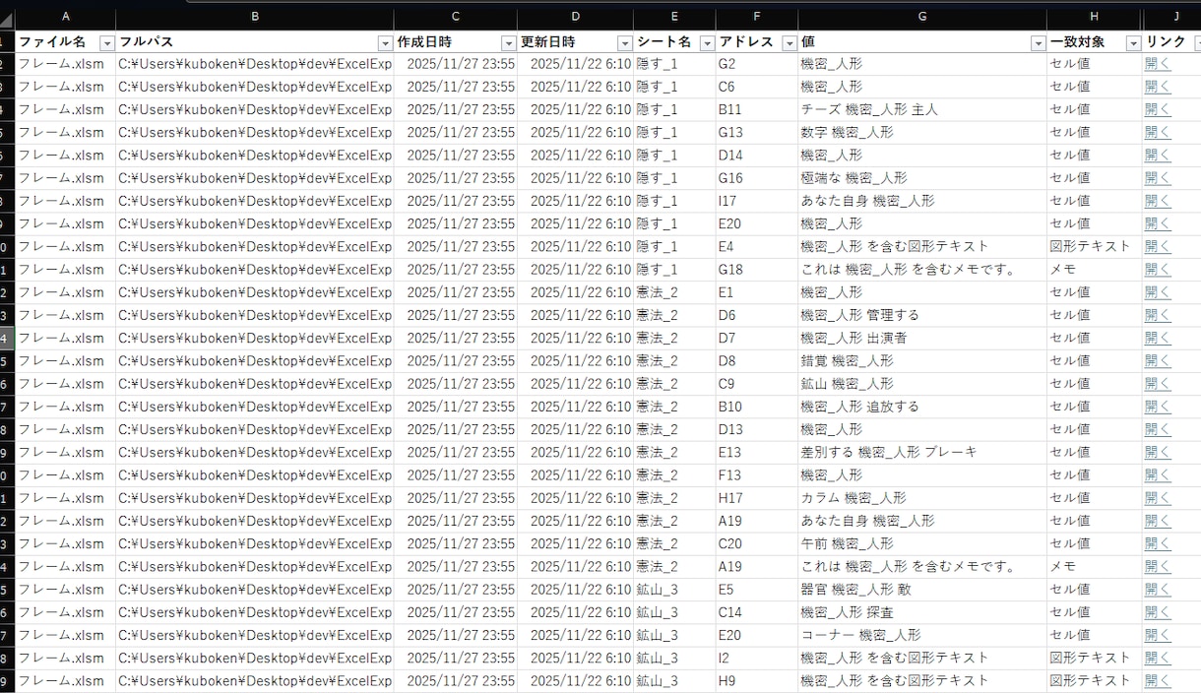Viewport: 1201px width, 693px height.
Task: Click address cell I2
Action: click(756, 658)
